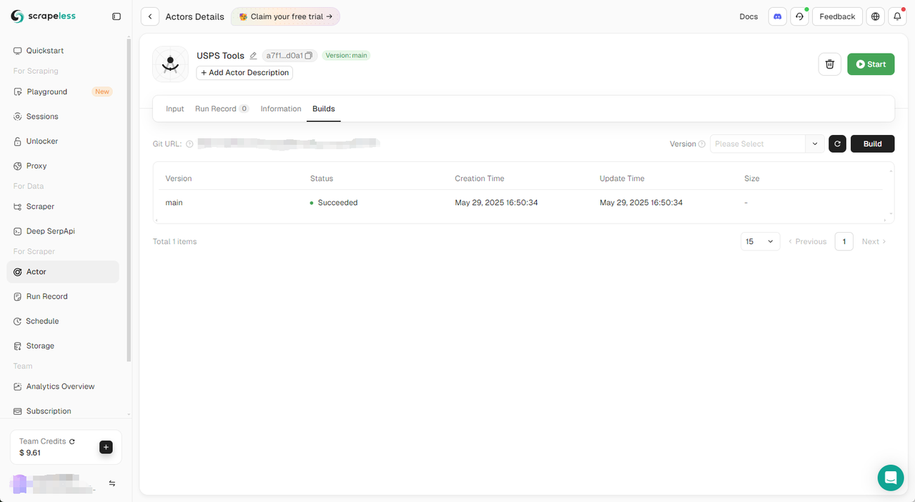This screenshot has width=915, height=502.
Task: Show Version help tooltip icon
Action: point(702,144)
